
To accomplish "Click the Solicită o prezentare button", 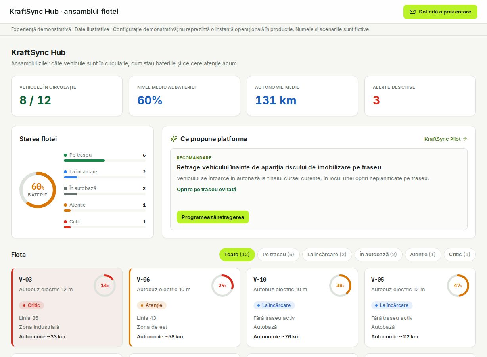I will coord(440,12).
